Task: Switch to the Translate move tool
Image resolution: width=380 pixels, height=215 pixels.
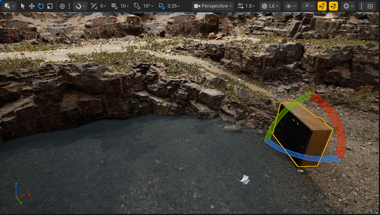Action: click(x=32, y=6)
